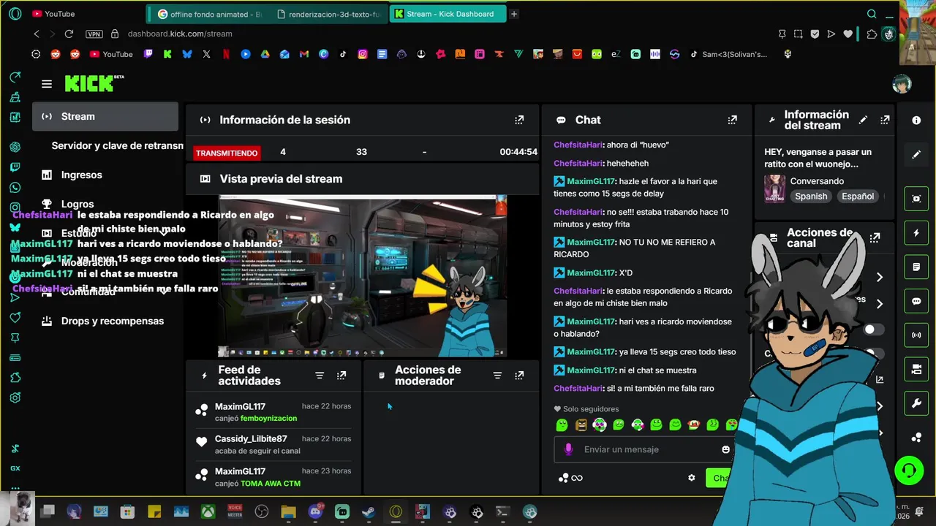This screenshot has height=526, width=936.
Task: Pop out the Chat panel
Action: point(732,120)
